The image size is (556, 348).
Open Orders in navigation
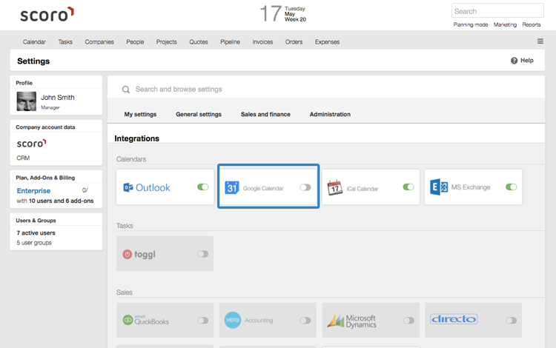pyautogui.click(x=294, y=41)
